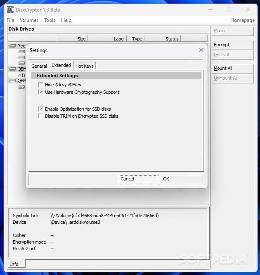Image resolution: width=260 pixels, height=275 pixels.
Task: Uncheck Use Hardware Cryptography Support
Action: [41, 92]
